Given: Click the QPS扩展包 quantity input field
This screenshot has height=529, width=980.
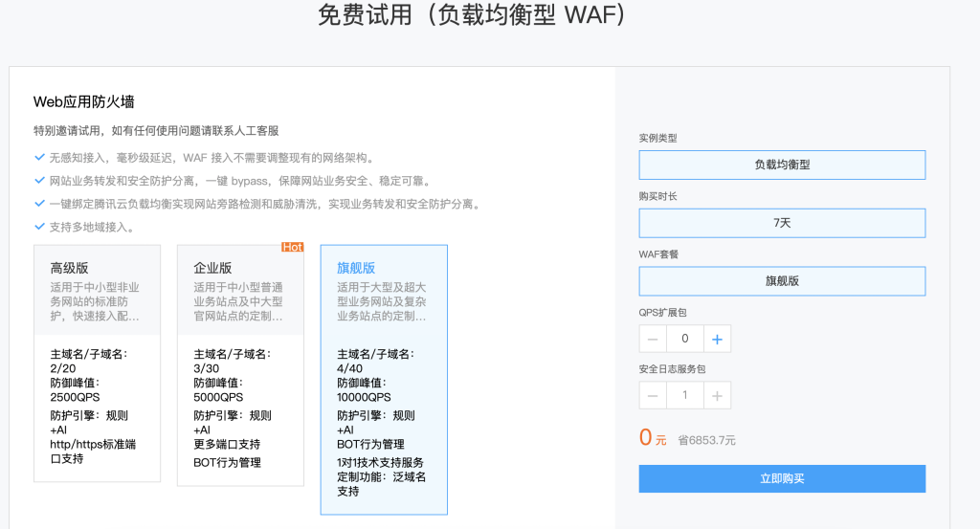Looking at the screenshot, I should coord(685,339).
